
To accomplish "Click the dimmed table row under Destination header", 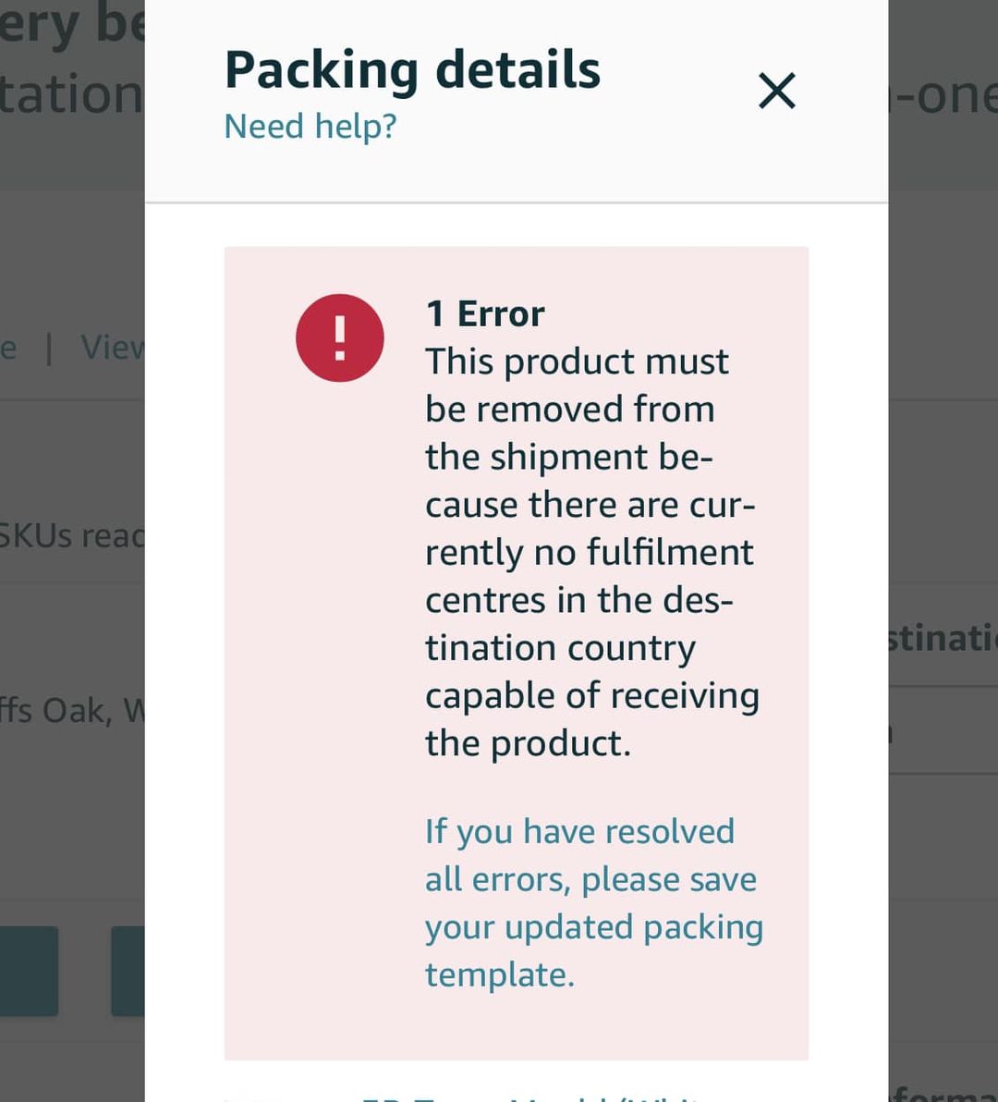I will (x=943, y=730).
